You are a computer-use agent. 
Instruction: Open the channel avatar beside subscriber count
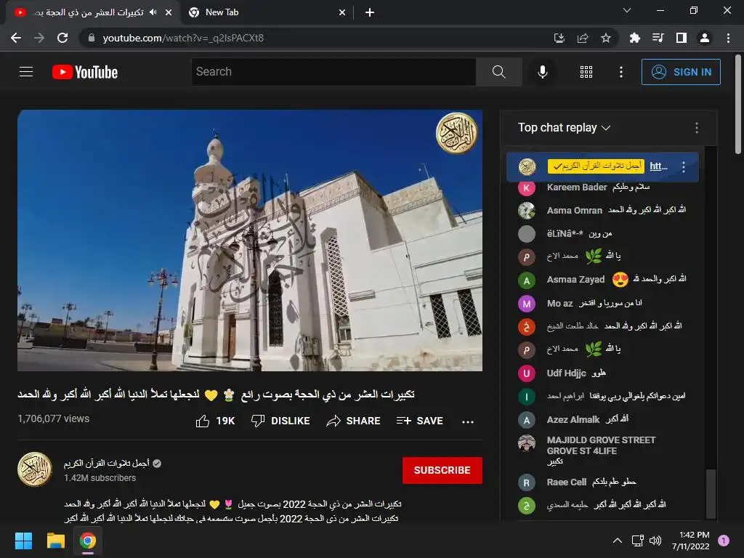[x=35, y=470]
